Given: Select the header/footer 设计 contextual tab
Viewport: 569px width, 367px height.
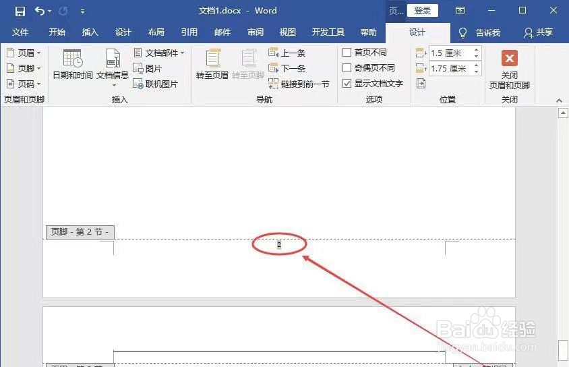Looking at the screenshot, I should (x=417, y=32).
